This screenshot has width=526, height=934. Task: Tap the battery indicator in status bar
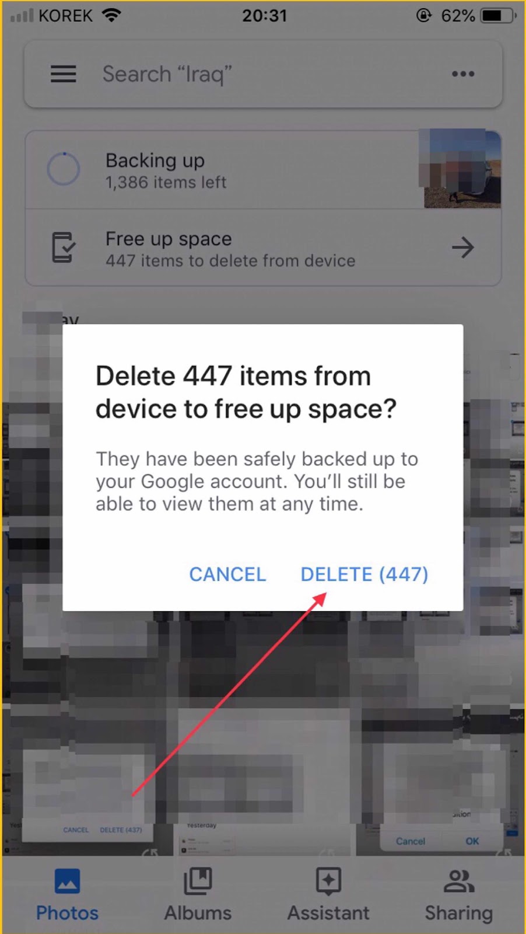[499, 16]
